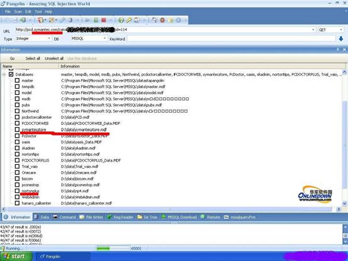Uncheck the Databases parent checkbox
The height and width of the screenshot is (261, 348).
click(11, 74)
